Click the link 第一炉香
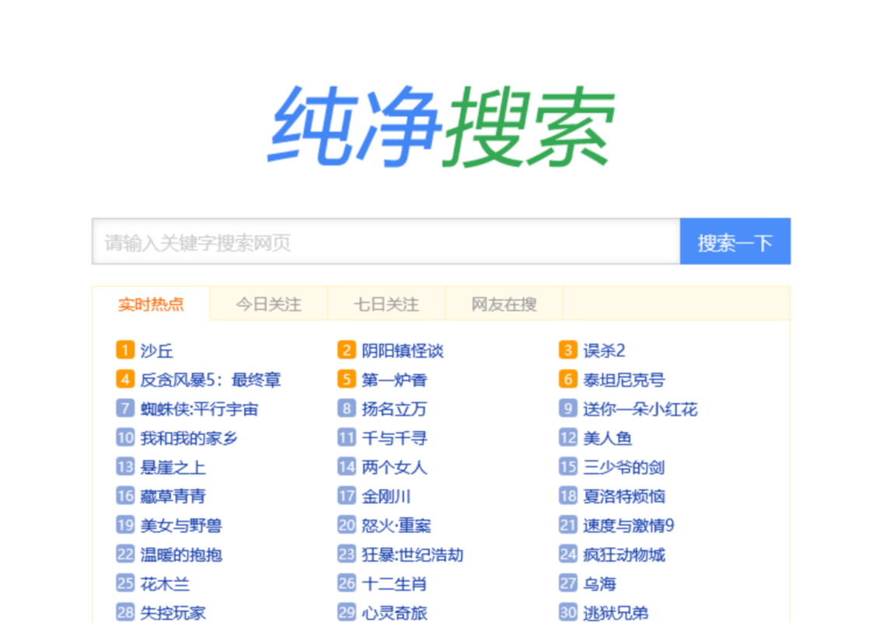Viewport: 886px width, 623px height. point(394,380)
